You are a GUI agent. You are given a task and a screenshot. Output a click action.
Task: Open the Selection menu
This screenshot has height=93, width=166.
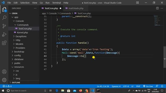(25, 3)
